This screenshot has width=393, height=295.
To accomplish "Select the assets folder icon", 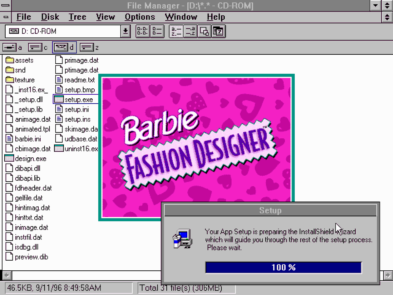I will pos(10,60).
